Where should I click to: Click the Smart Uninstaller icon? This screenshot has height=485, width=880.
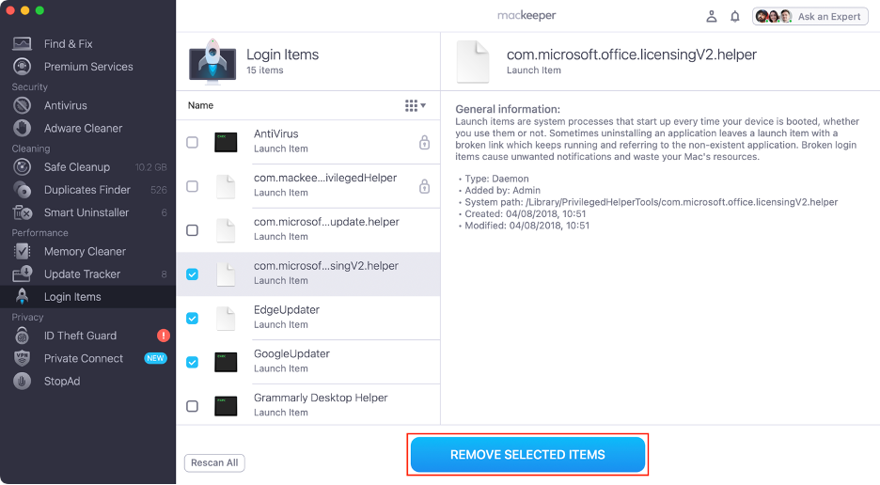coord(22,212)
